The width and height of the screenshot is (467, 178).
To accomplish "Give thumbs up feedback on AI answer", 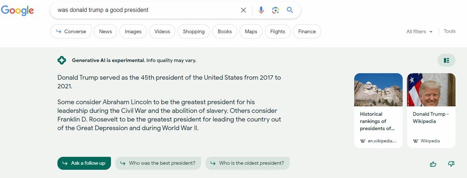I will (x=433, y=164).
